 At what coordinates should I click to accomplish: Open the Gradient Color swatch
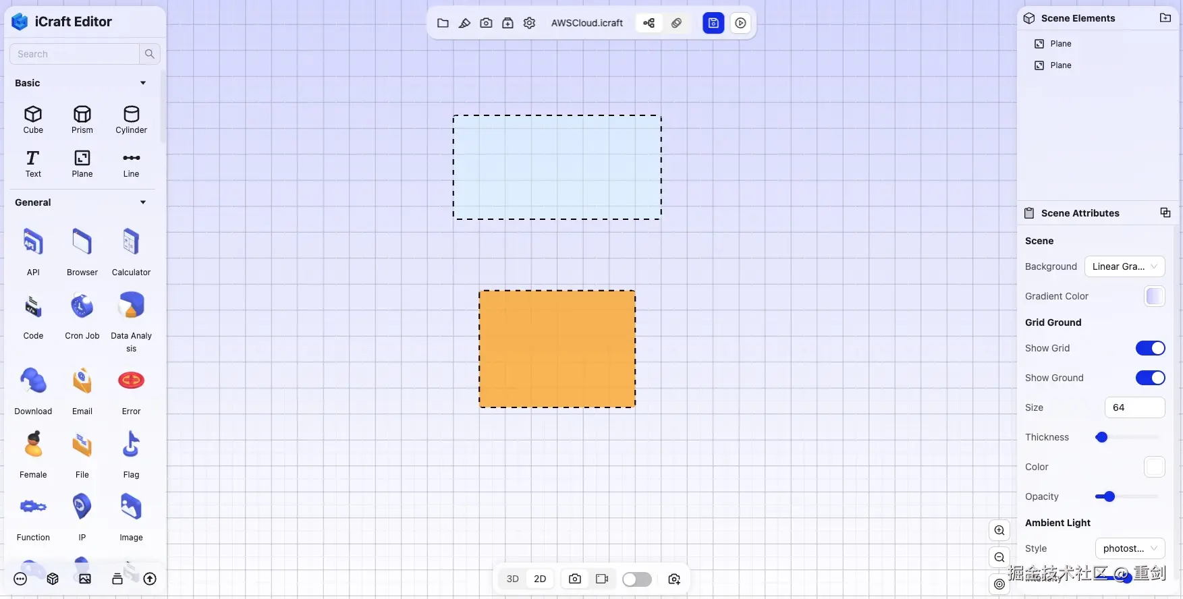click(x=1154, y=296)
